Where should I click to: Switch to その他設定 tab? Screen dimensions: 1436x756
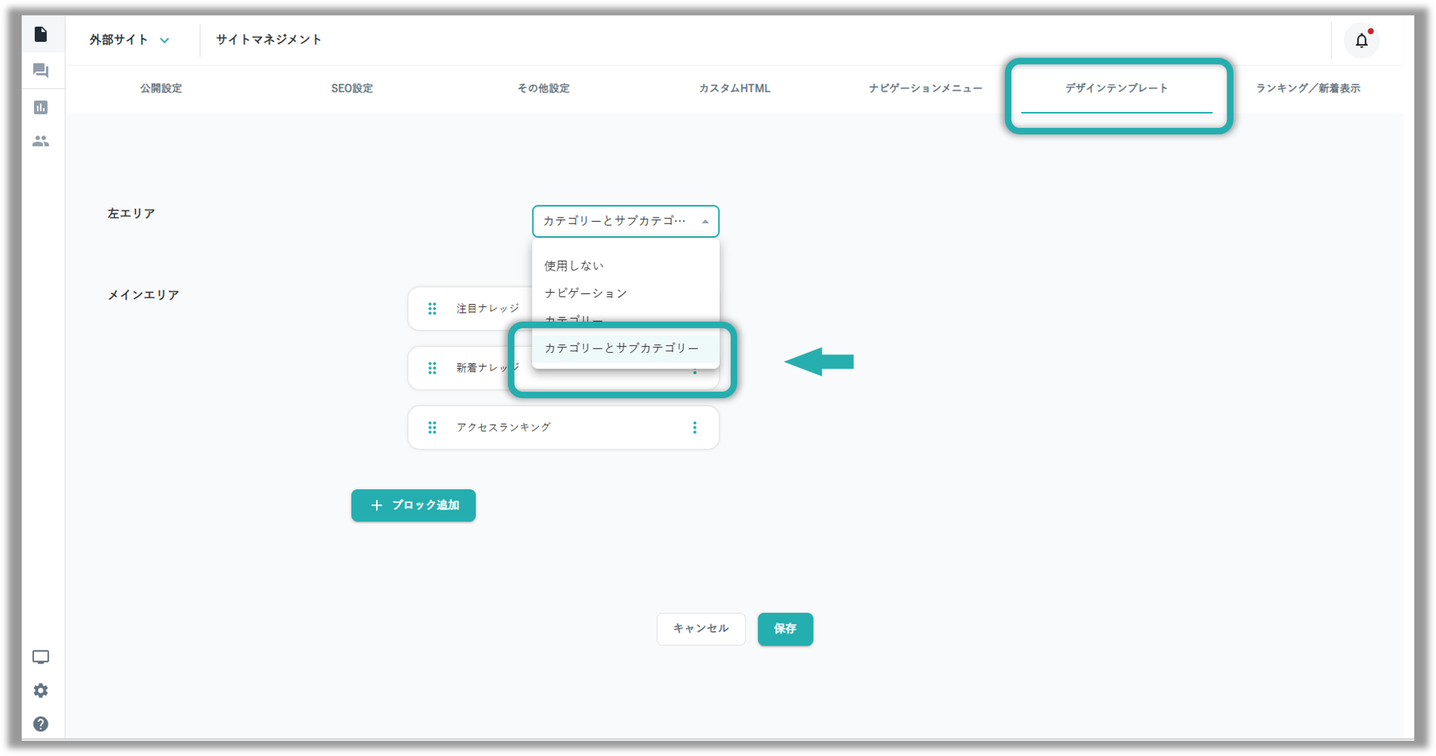(x=543, y=88)
